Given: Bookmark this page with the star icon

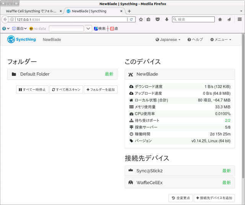Looking at the screenshot, I should (x=141, y=20).
